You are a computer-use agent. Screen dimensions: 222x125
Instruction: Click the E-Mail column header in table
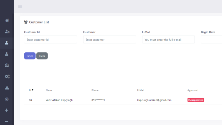141,90
